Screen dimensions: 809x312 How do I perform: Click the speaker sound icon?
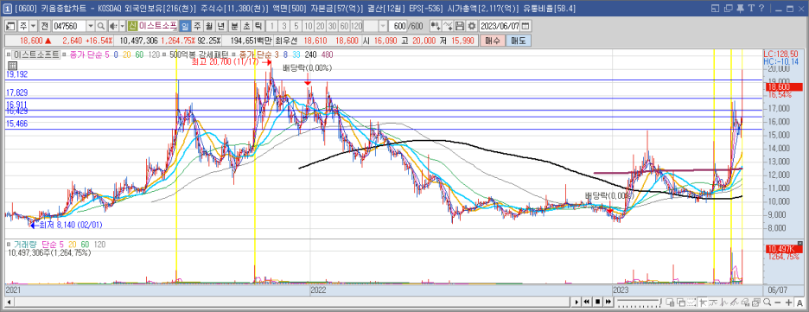(114, 26)
